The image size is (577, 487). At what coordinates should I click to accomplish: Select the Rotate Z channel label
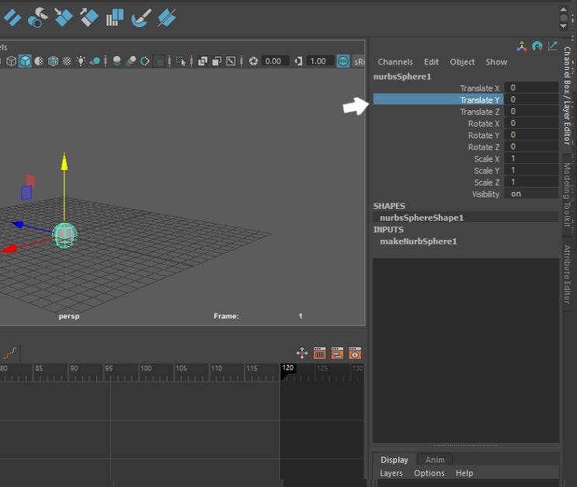pyautogui.click(x=484, y=148)
